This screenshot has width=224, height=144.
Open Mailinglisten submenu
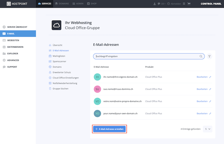(x=57, y=56)
